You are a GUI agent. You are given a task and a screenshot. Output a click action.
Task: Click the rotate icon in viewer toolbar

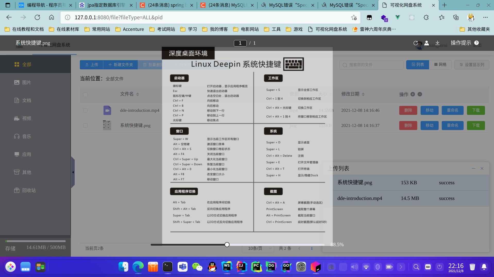[415, 43]
